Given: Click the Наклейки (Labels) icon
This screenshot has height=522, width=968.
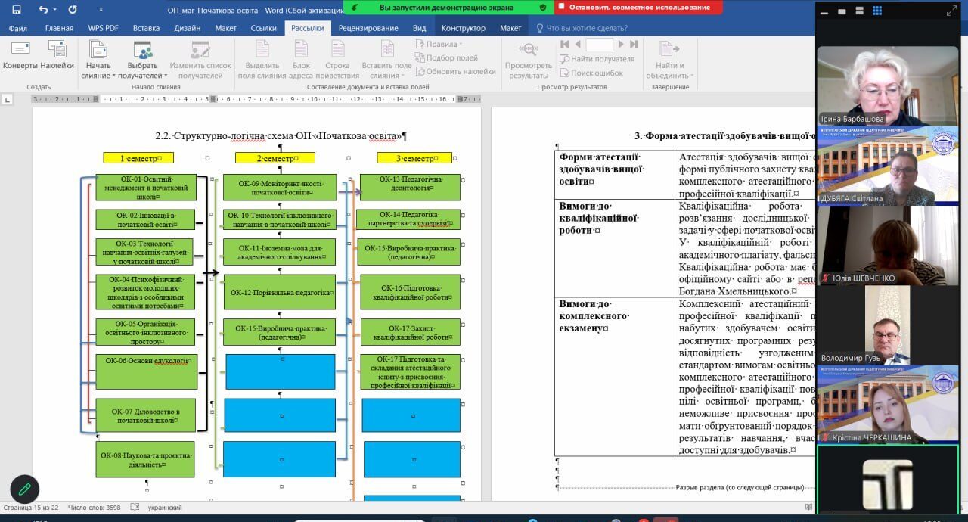Looking at the screenshot, I should pos(57,54).
